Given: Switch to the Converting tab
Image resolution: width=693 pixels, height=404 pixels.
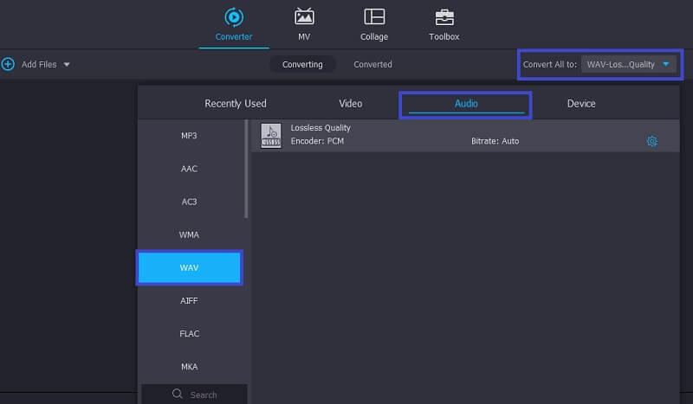Looking at the screenshot, I should (x=302, y=64).
